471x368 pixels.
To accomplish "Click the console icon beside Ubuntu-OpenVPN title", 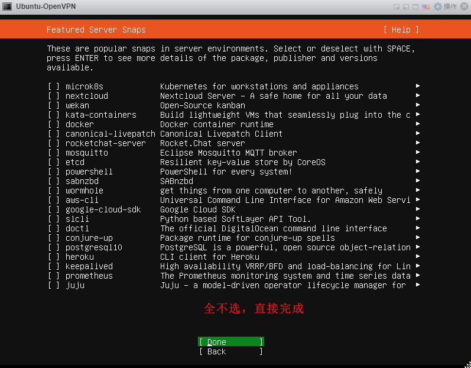I will tap(7, 7).
